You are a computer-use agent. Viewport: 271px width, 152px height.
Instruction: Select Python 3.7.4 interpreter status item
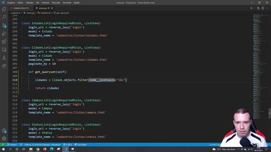pos(42,144)
